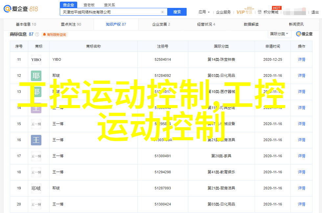Open 详情 for row 11 YIBO
Image resolution: width=322 pixels, height=213 pixels.
point(302,59)
